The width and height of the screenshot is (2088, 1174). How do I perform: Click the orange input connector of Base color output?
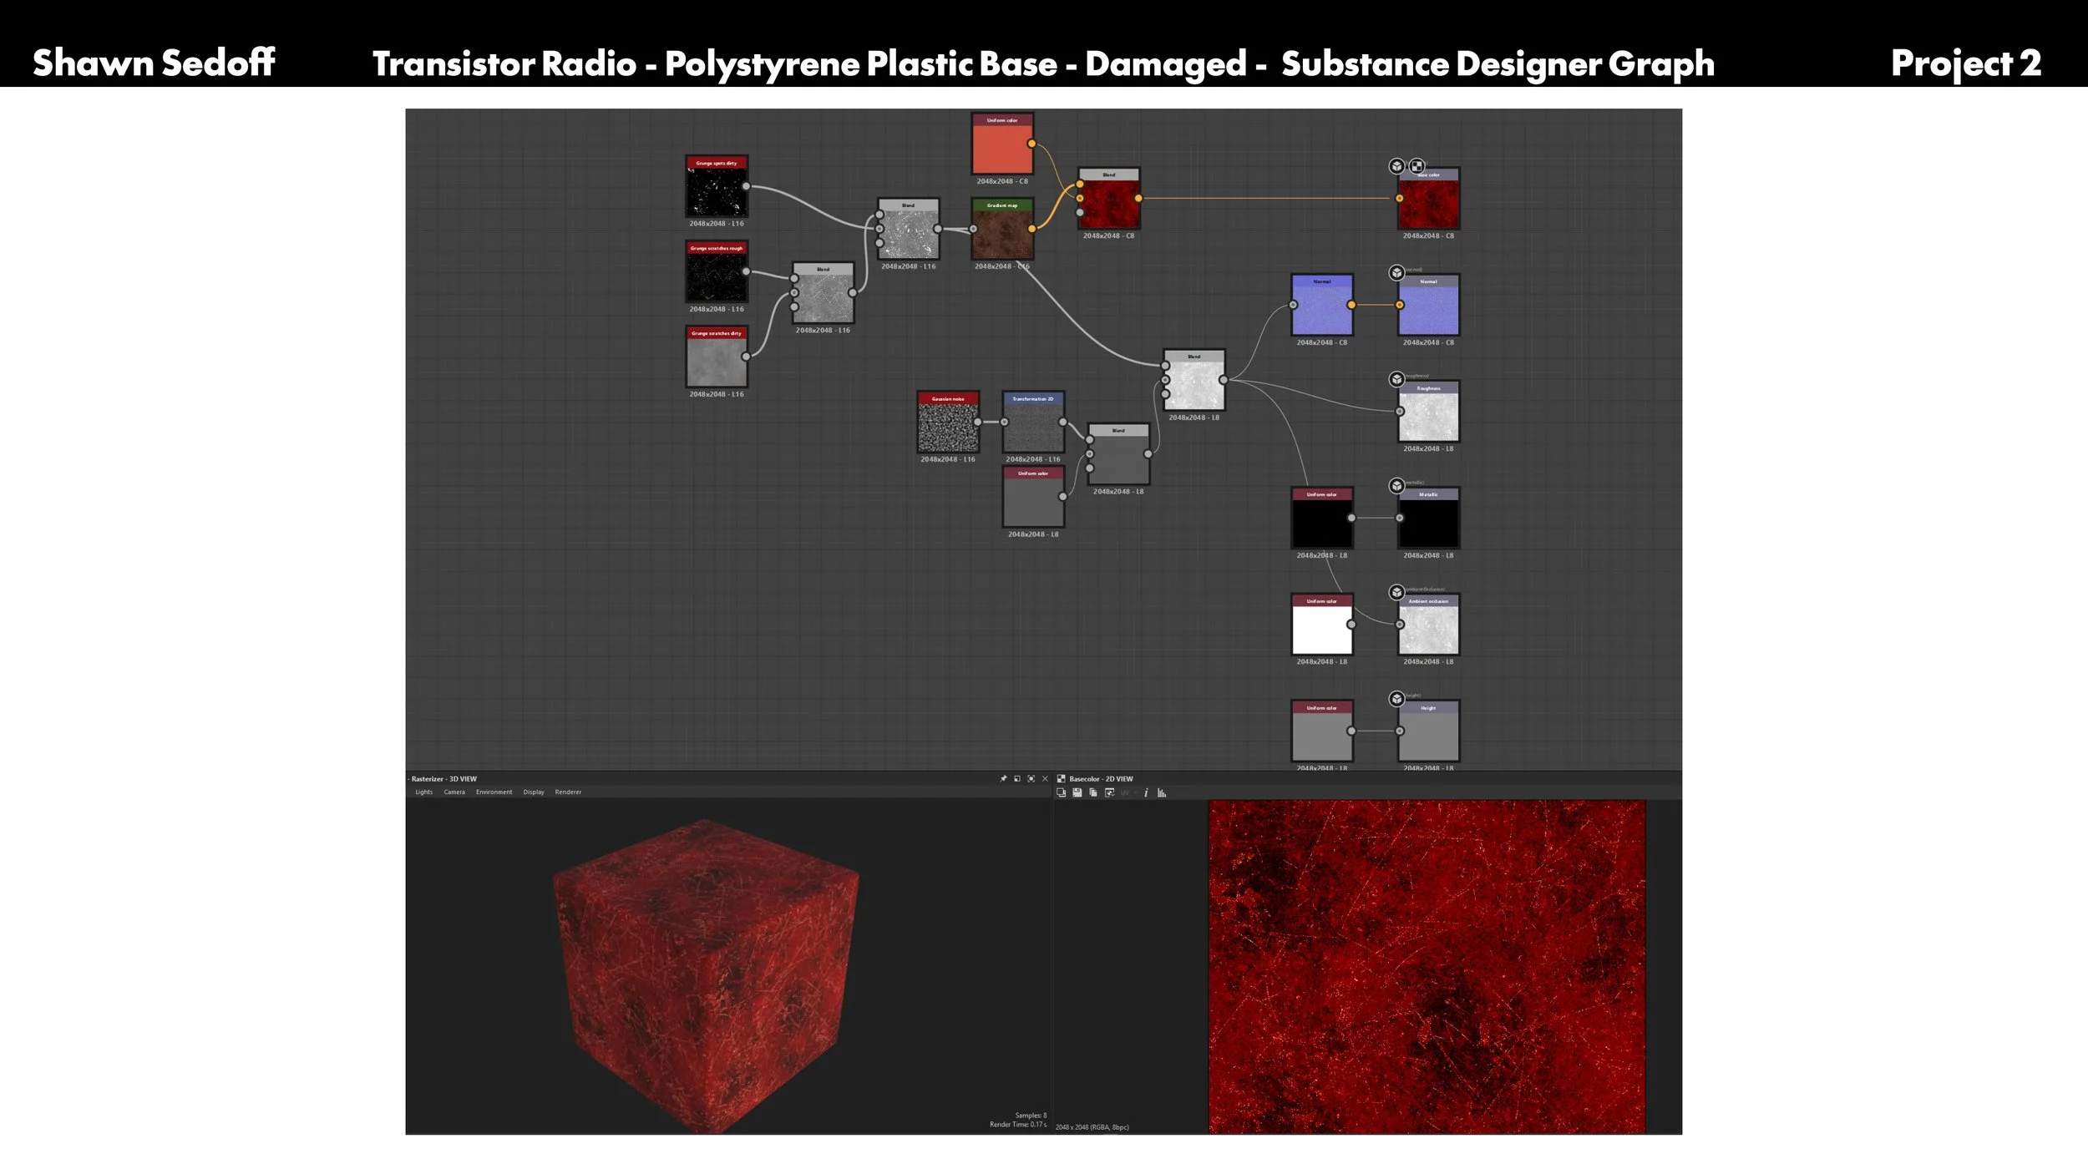[1400, 199]
